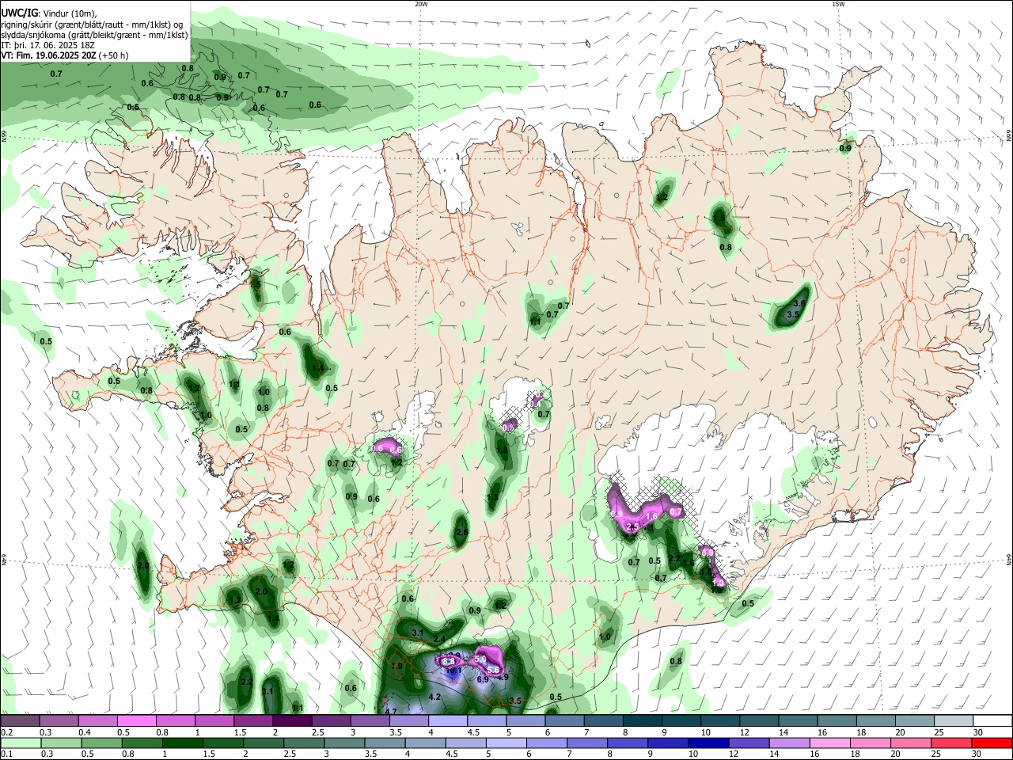Click the '20W' longitude label
1013x760 pixels.
pos(421,4)
